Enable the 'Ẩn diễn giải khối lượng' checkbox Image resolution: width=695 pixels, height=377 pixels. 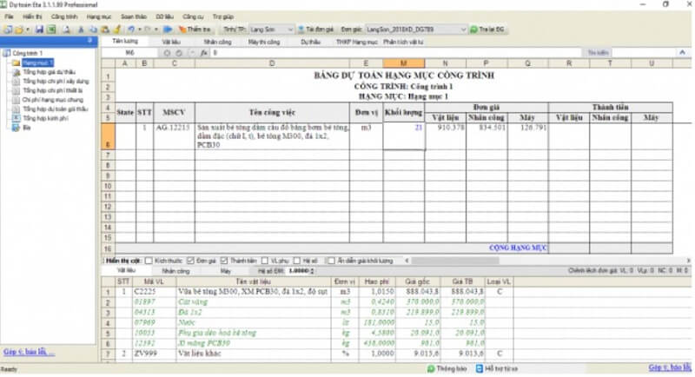coord(330,261)
